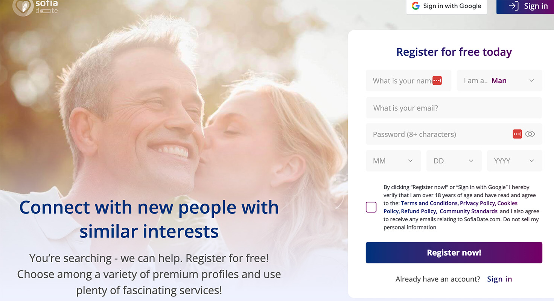This screenshot has width=554, height=301.
Task: Open the Community Standards link
Action: coord(469,211)
